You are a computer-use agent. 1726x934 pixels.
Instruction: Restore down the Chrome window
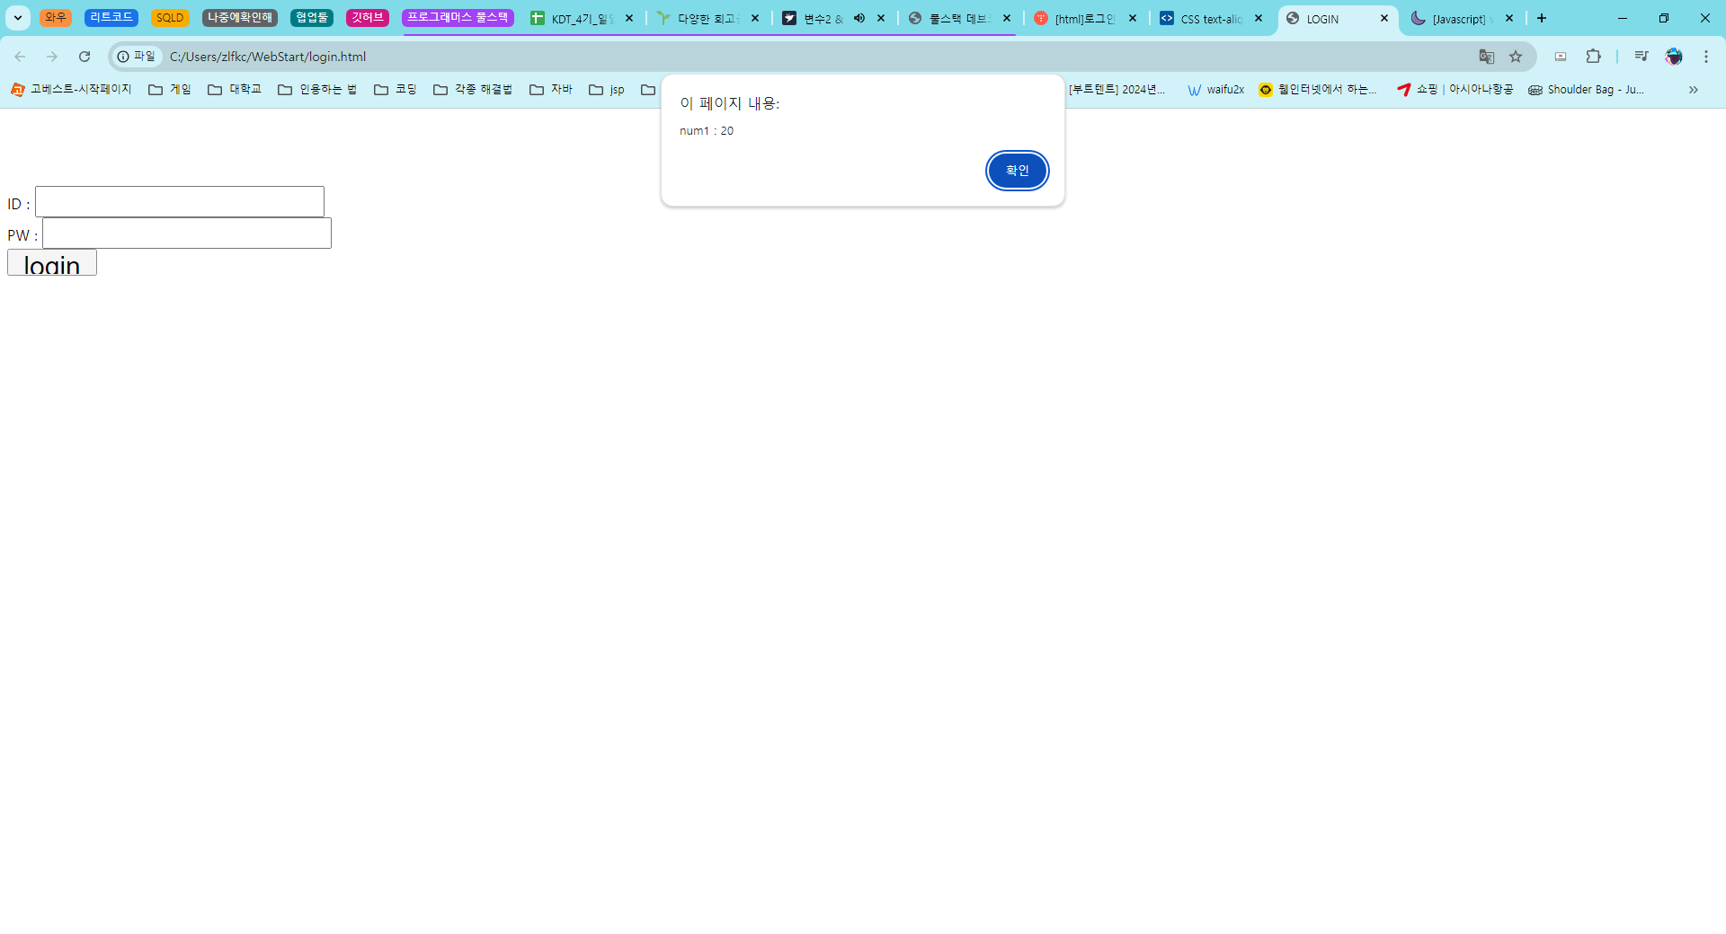click(x=1664, y=18)
